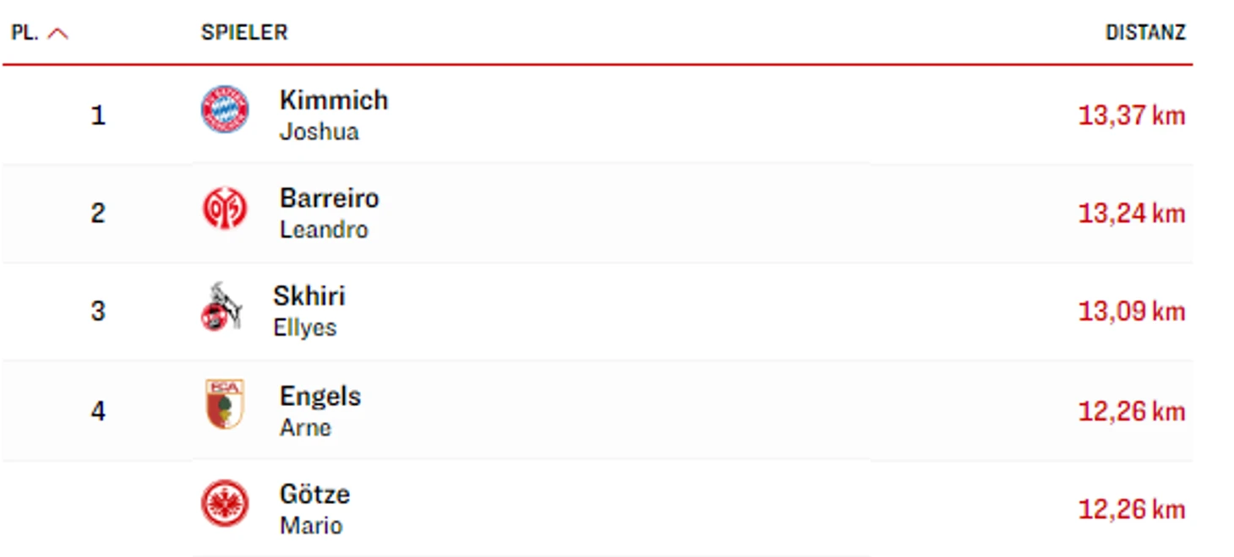1234x557 pixels.
Task: Select rank 4 row number
Action: coord(98,411)
